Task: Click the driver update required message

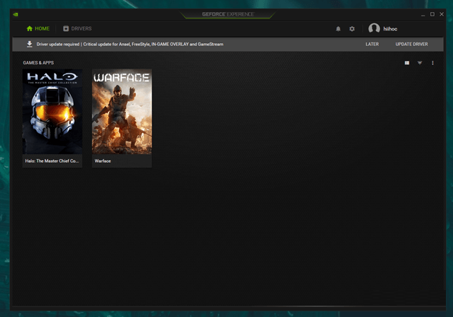Action: [x=130, y=44]
